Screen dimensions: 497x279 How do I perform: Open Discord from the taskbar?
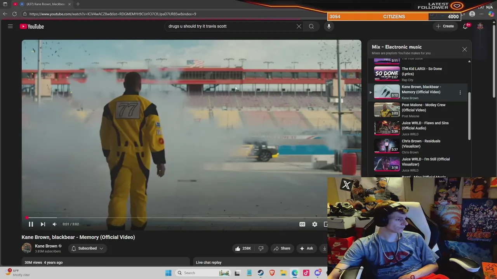pyautogui.click(x=318, y=273)
